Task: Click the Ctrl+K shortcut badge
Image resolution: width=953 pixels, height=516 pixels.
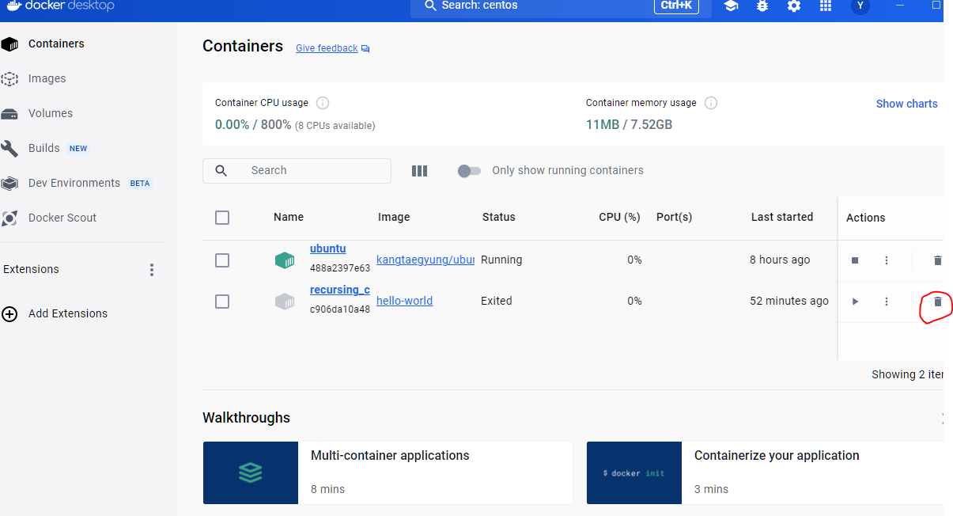Action: [676, 6]
